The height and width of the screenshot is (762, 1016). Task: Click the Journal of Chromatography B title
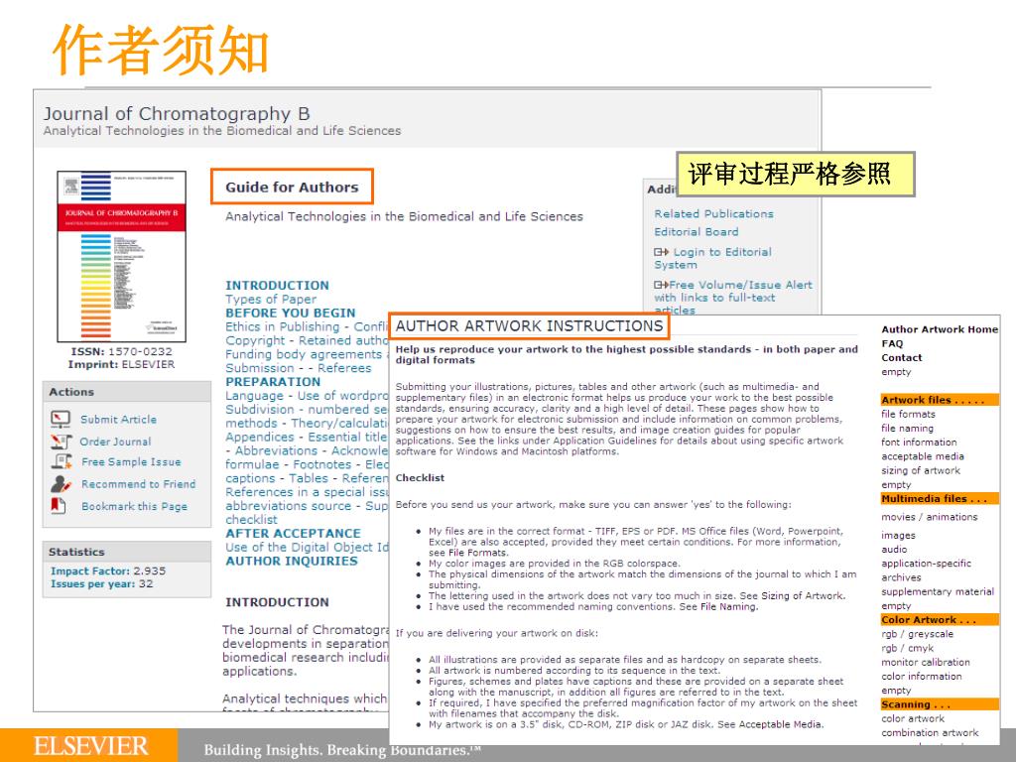[x=177, y=113]
